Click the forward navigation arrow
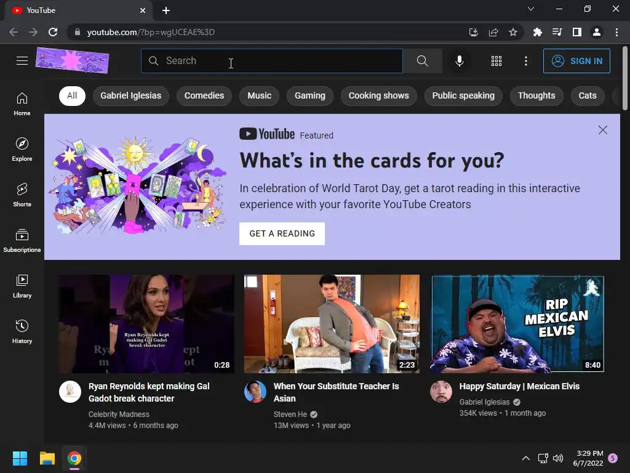The height and width of the screenshot is (473, 630). pyautogui.click(x=33, y=32)
